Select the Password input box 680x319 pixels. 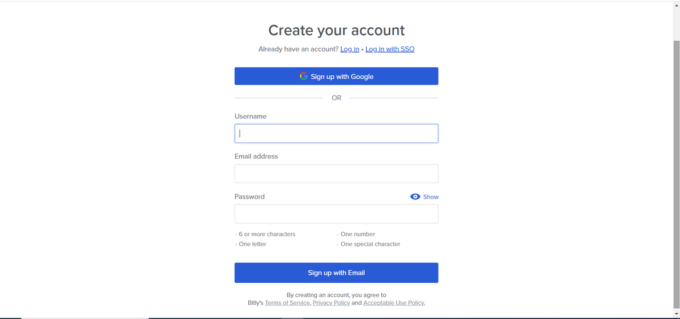(336, 214)
